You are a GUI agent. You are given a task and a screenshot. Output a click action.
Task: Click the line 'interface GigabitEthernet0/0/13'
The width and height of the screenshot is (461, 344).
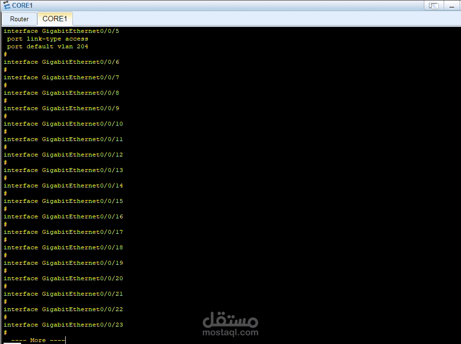63,170
